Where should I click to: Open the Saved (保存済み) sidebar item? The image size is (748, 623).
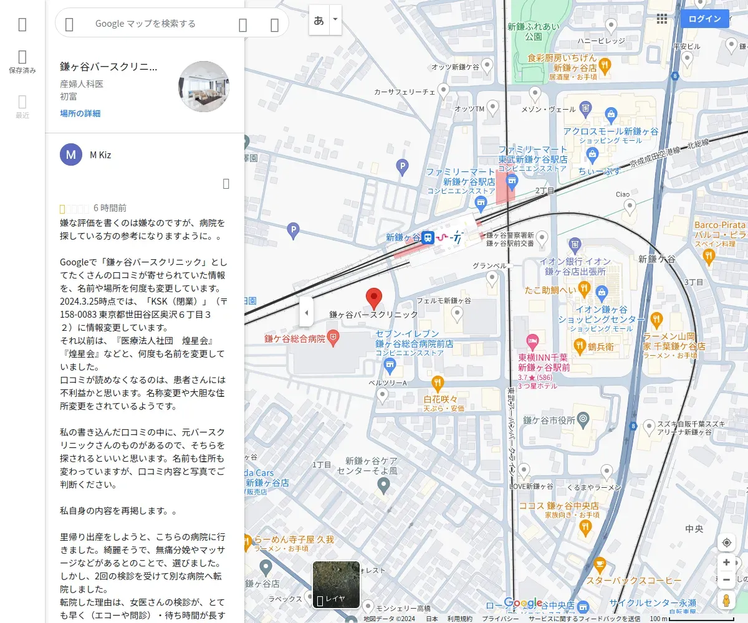tap(22, 62)
